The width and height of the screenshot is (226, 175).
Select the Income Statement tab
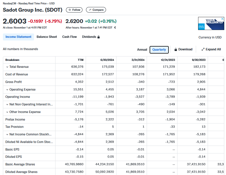18,37
